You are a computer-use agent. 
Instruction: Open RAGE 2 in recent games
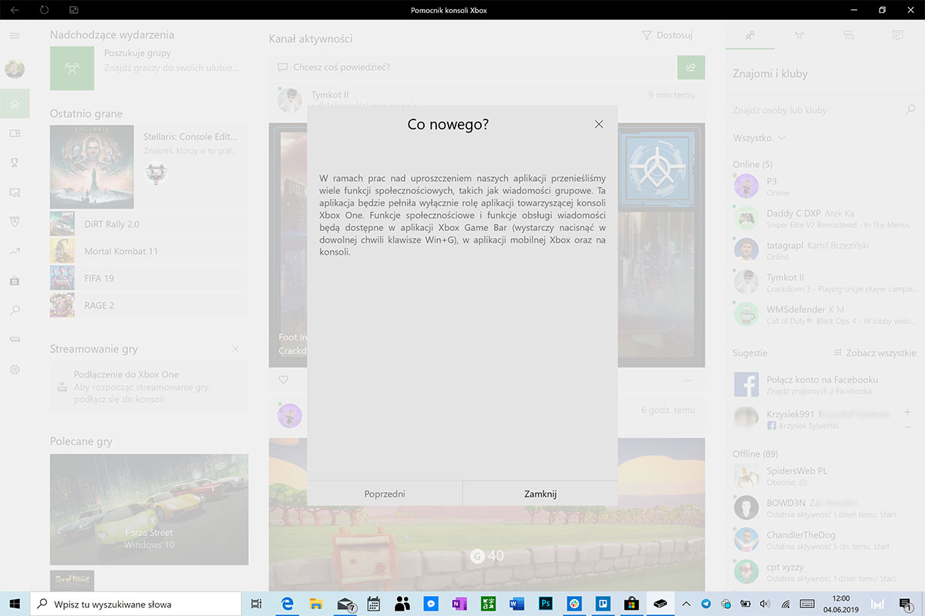[149, 305]
